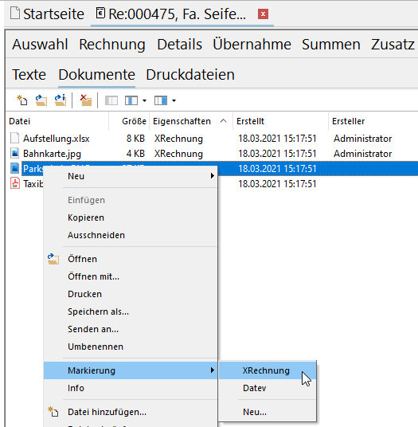Open dropdown arrow of second layout button
Image resolution: width=418 pixels, height=427 pixels.
tap(144, 100)
